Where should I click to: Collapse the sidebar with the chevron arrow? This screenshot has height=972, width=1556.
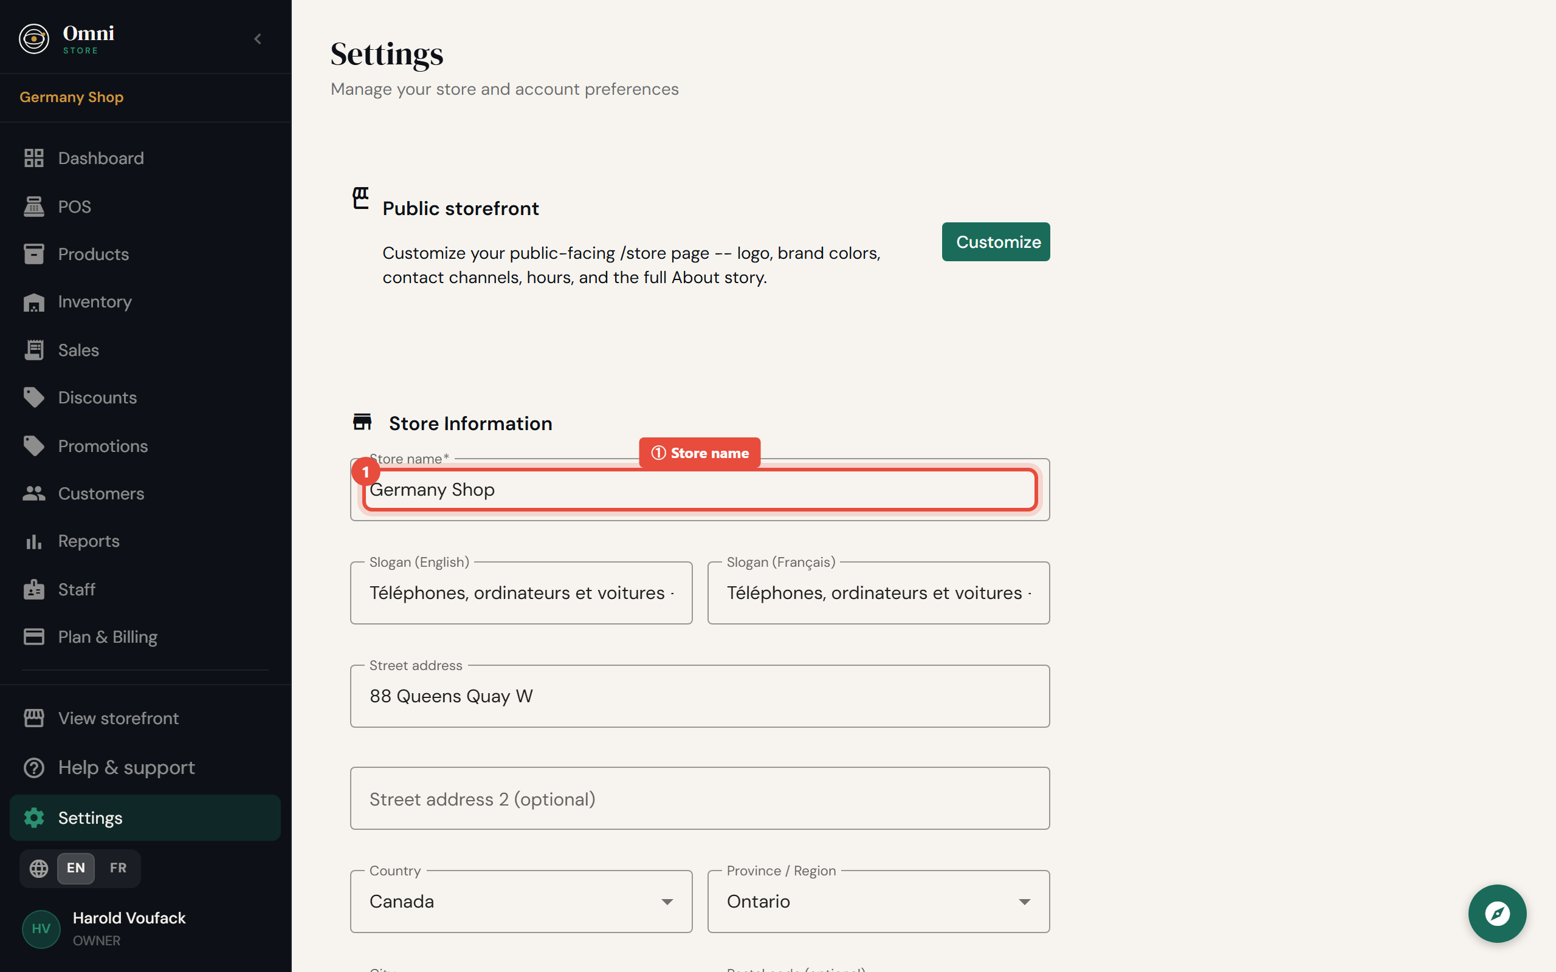[x=258, y=39]
